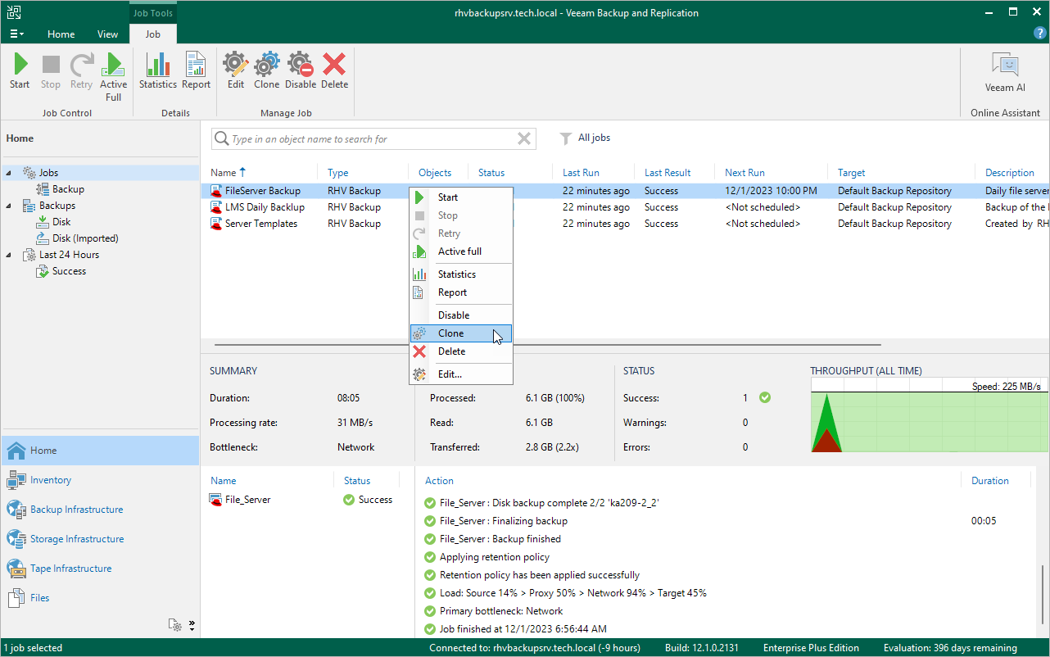Viewport: 1050px width, 657px height.
Task: Click the Delete ribbon icon
Action: point(334,70)
